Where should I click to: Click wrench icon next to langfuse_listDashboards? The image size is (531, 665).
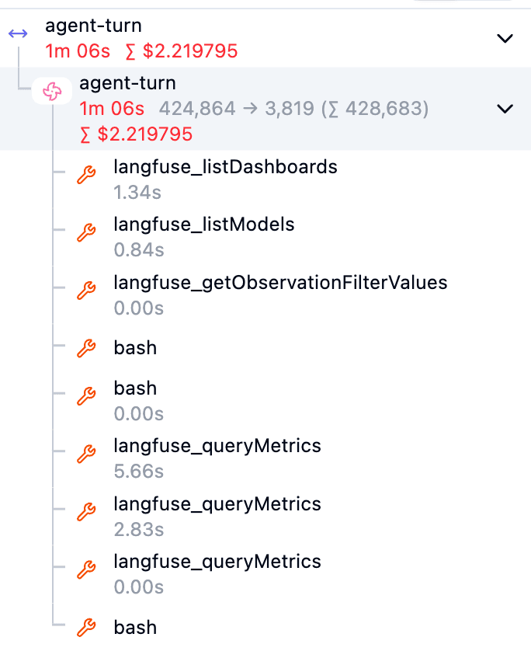[x=86, y=174]
